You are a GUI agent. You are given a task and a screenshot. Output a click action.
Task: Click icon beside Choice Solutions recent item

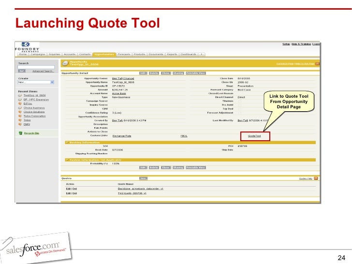(20, 112)
